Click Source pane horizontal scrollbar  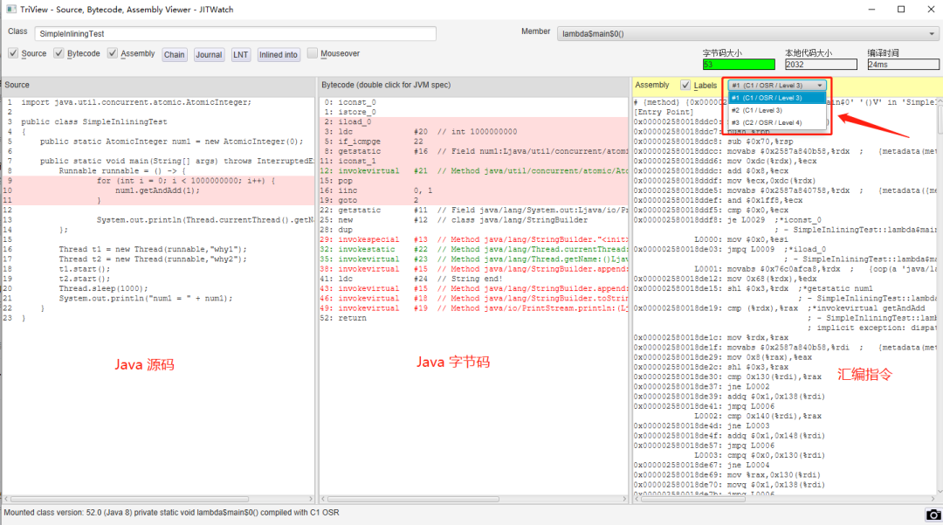pos(130,499)
